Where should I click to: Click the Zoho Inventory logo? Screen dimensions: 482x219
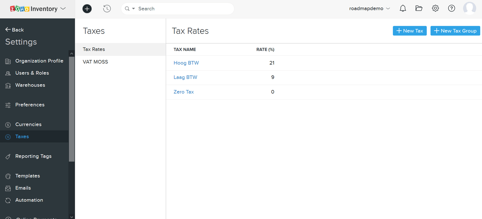coord(34,9)
